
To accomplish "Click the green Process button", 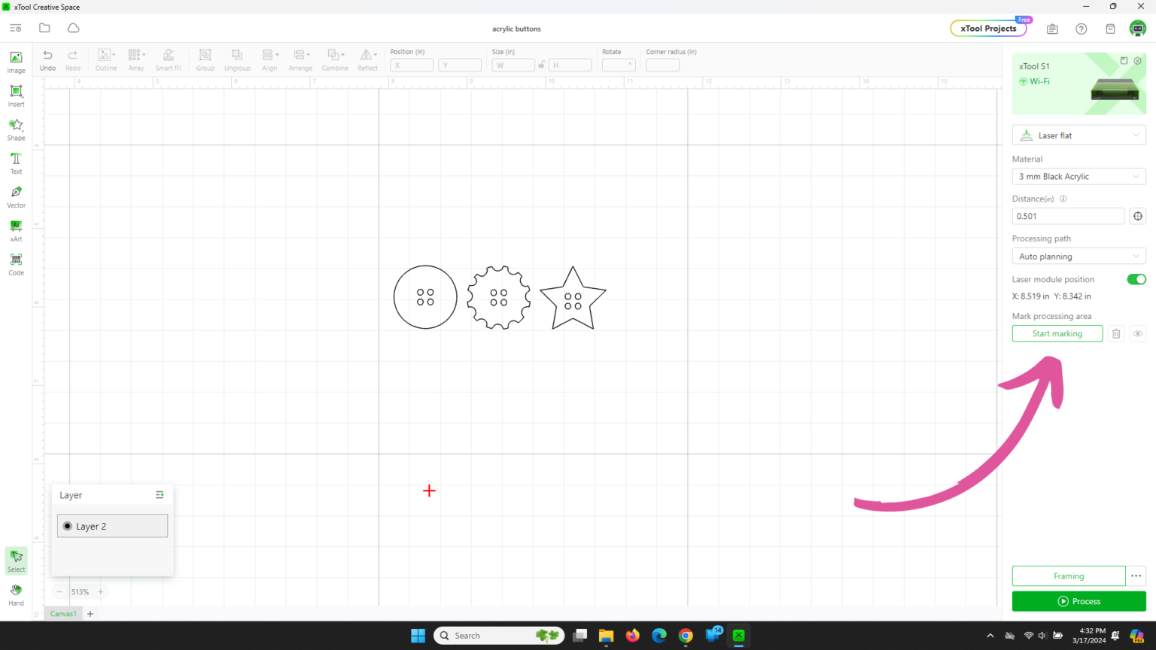I will click(1078, 601).
